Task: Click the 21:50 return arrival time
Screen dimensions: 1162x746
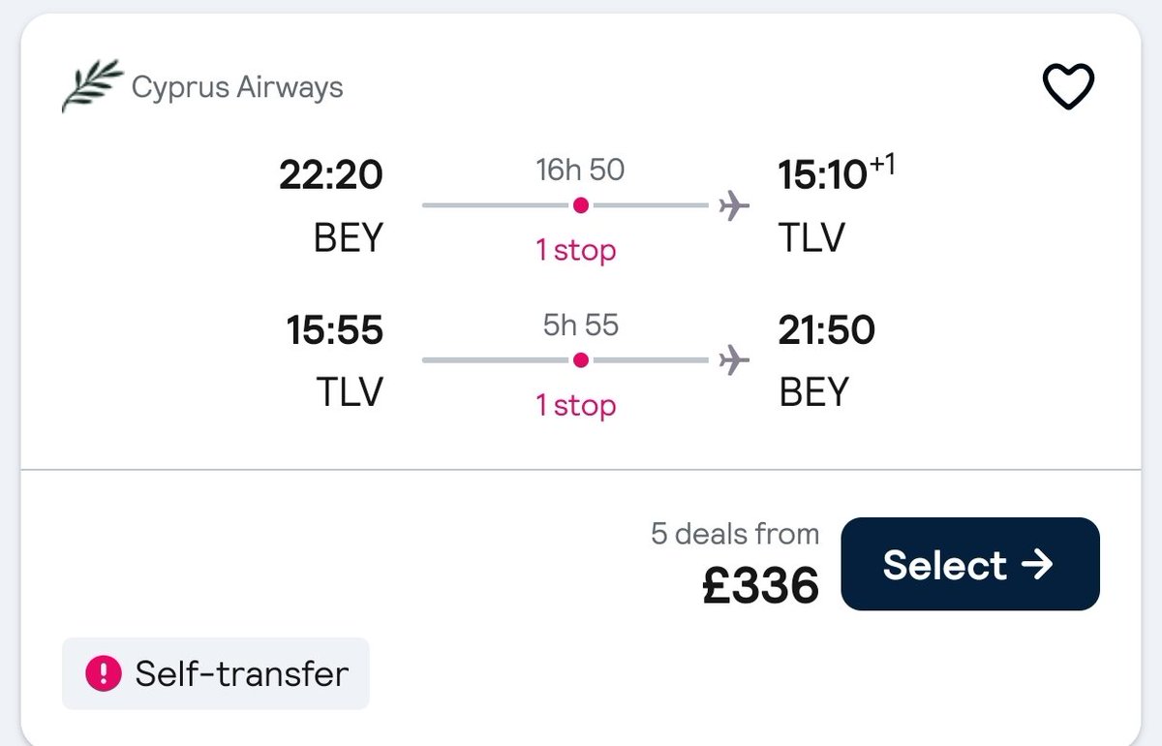Action: pos(827,330)
